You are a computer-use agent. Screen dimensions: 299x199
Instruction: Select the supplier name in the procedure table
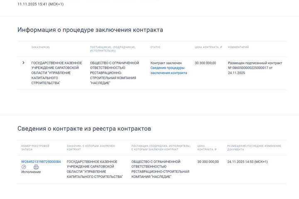(x=114, y=73)
